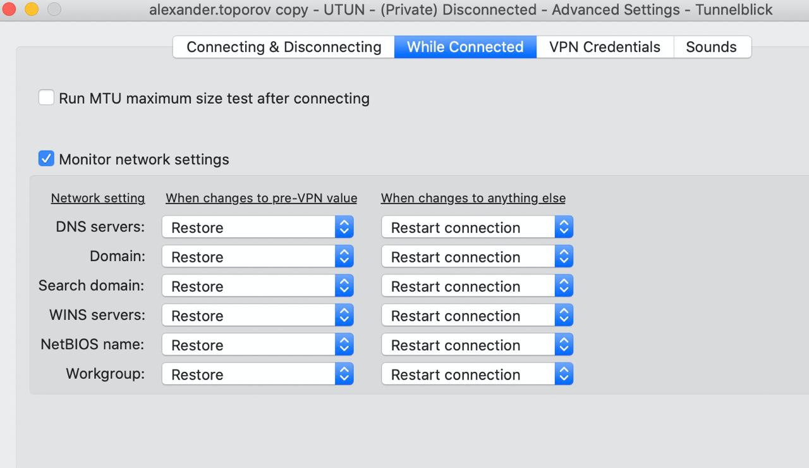Open Domain pre-VPN Restore dropdown
Image resolution: width=809 pixels, height=468 pixels.
[x=258, y=257]
